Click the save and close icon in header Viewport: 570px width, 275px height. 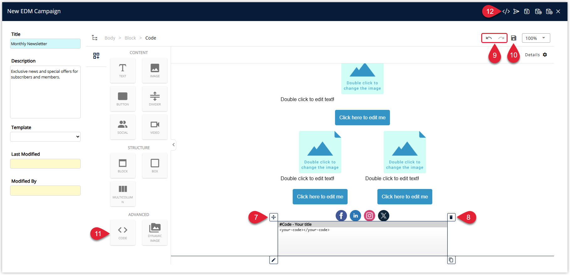tap(549, 12)
